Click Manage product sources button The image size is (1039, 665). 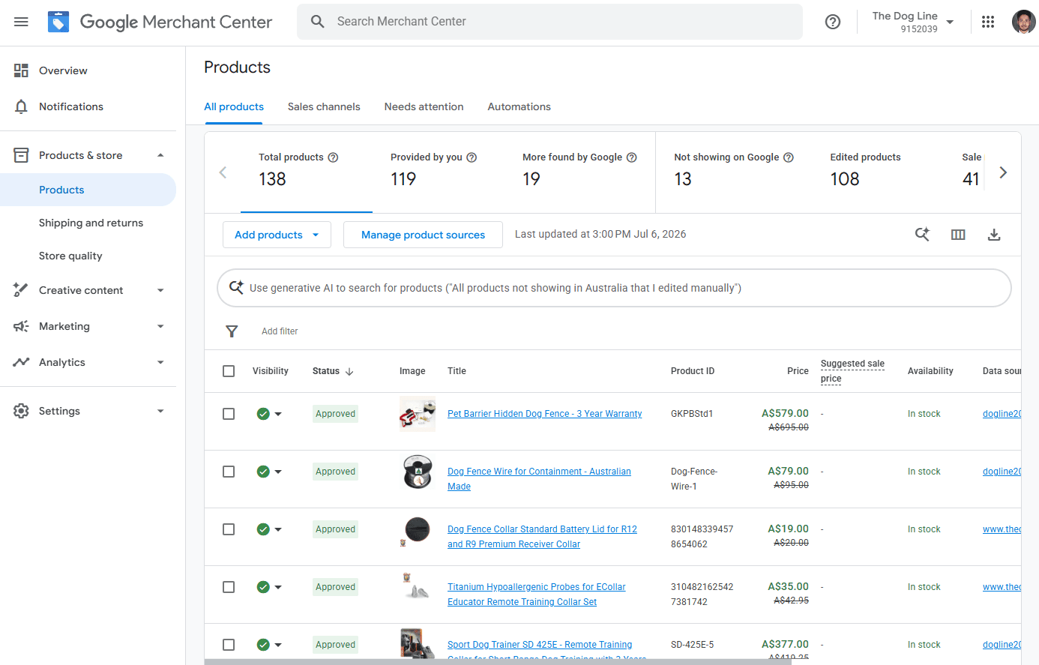(423, 235)
